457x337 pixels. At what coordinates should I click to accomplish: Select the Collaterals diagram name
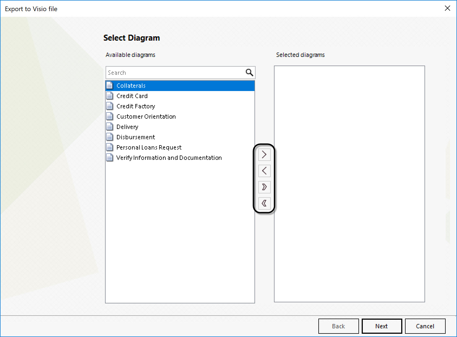131,86
